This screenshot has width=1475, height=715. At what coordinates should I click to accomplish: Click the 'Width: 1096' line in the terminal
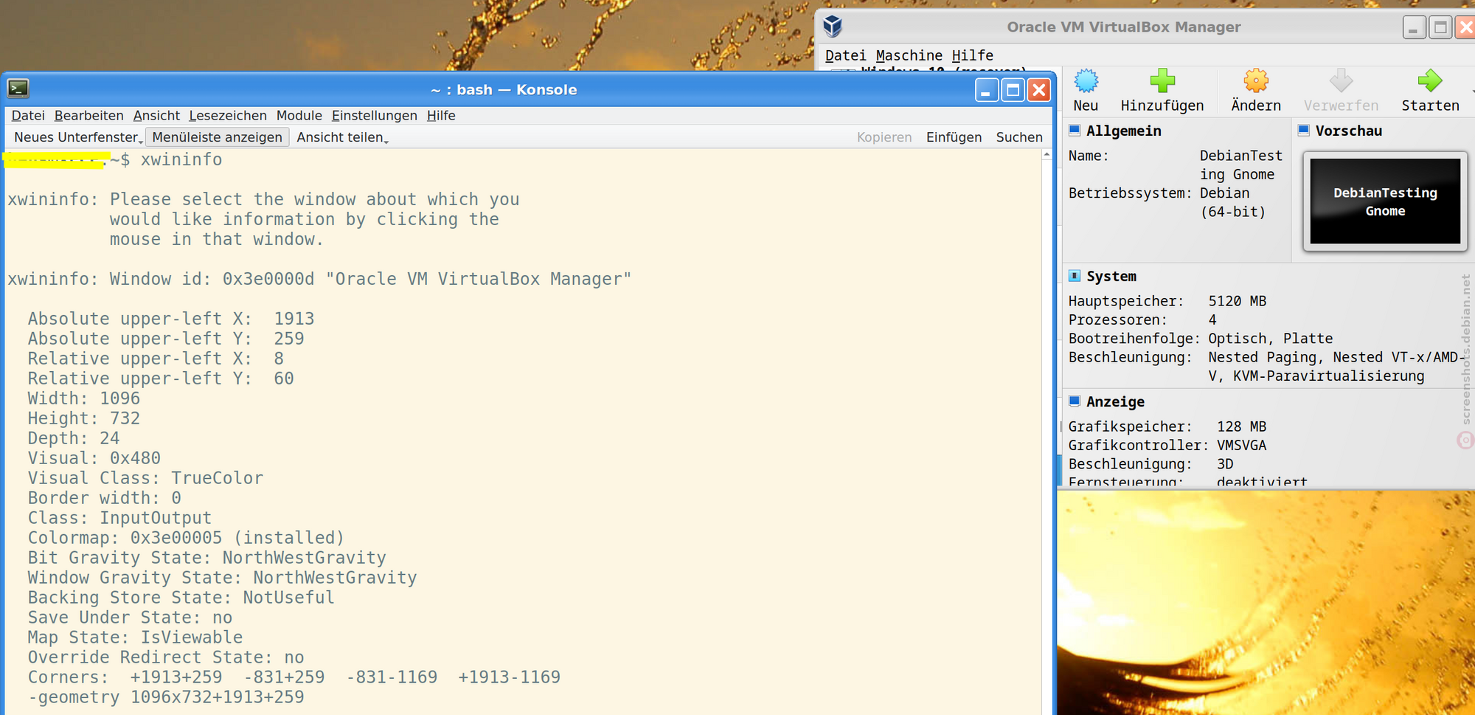pos(84,398)
